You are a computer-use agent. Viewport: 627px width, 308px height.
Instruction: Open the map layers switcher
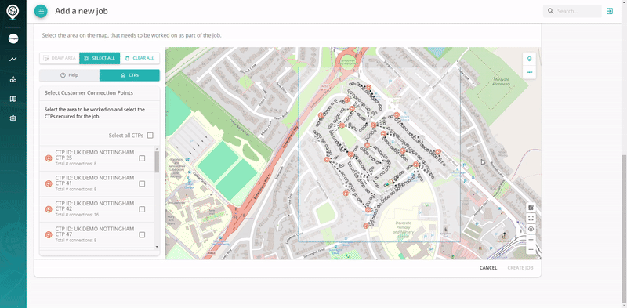tap(529, 59)
